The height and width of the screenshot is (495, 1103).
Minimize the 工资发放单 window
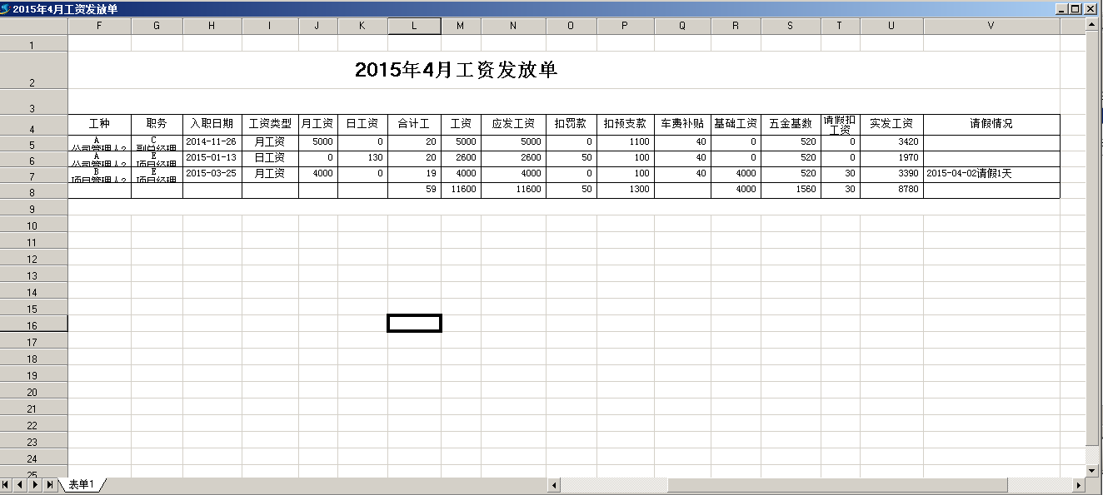1062,8
